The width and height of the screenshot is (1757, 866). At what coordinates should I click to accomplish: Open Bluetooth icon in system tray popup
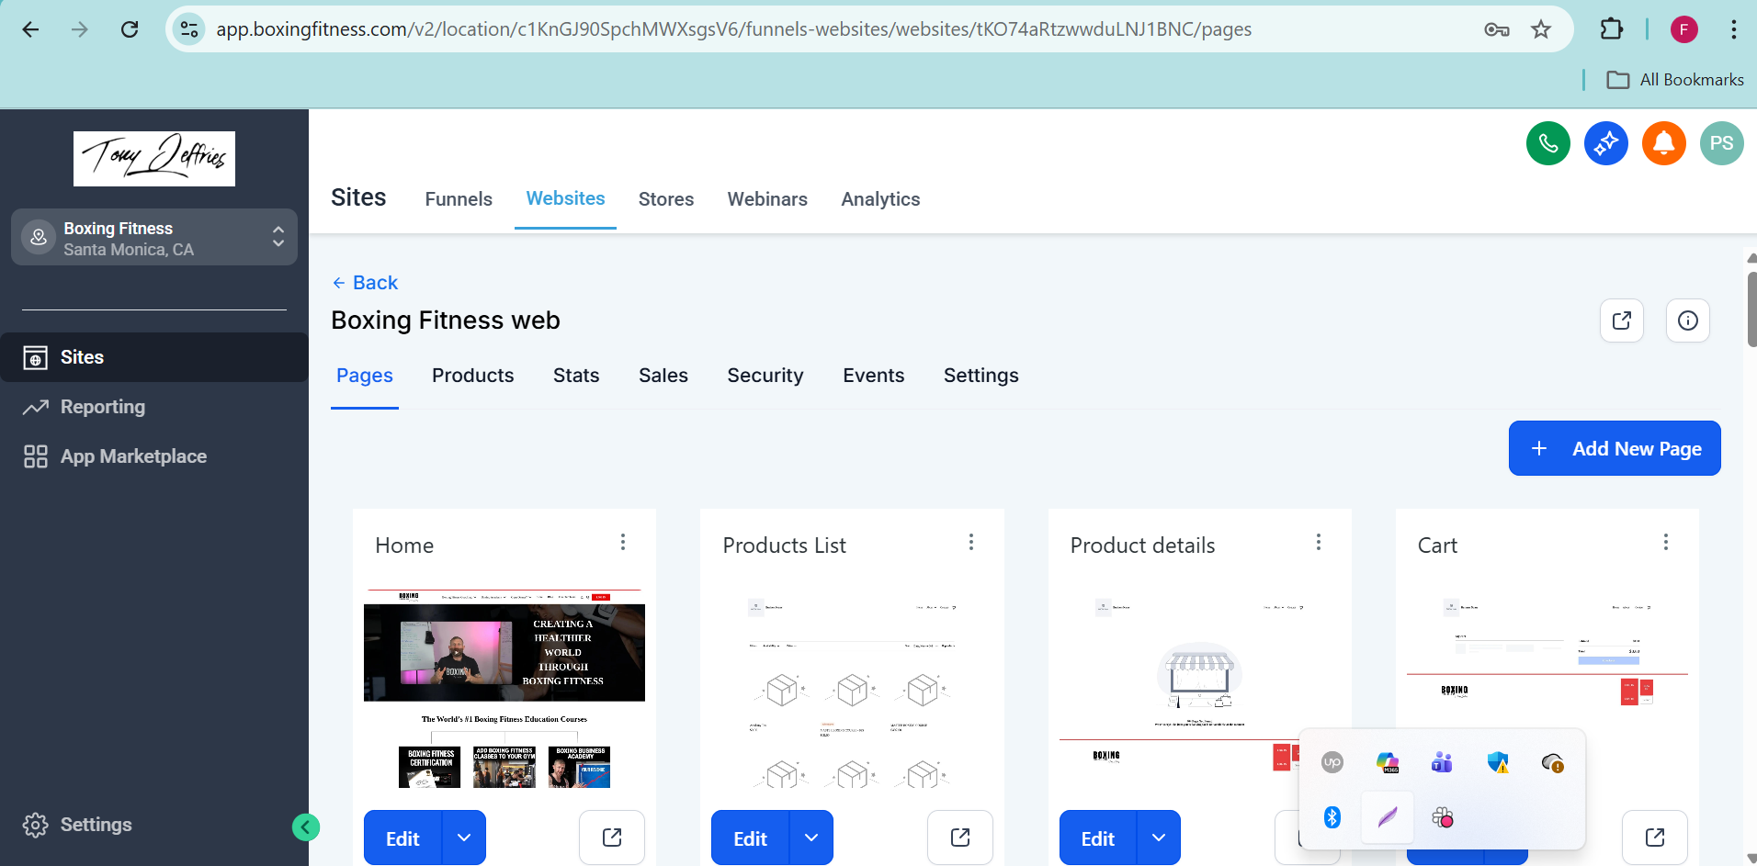click(1332, 816)
